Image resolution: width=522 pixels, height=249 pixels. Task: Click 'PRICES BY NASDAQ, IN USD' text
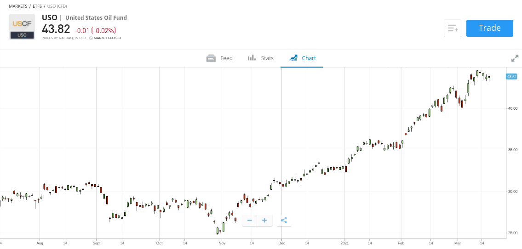[x=64, y=38]
